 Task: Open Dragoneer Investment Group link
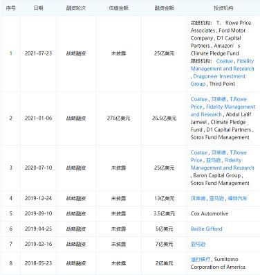click(218, 80)
